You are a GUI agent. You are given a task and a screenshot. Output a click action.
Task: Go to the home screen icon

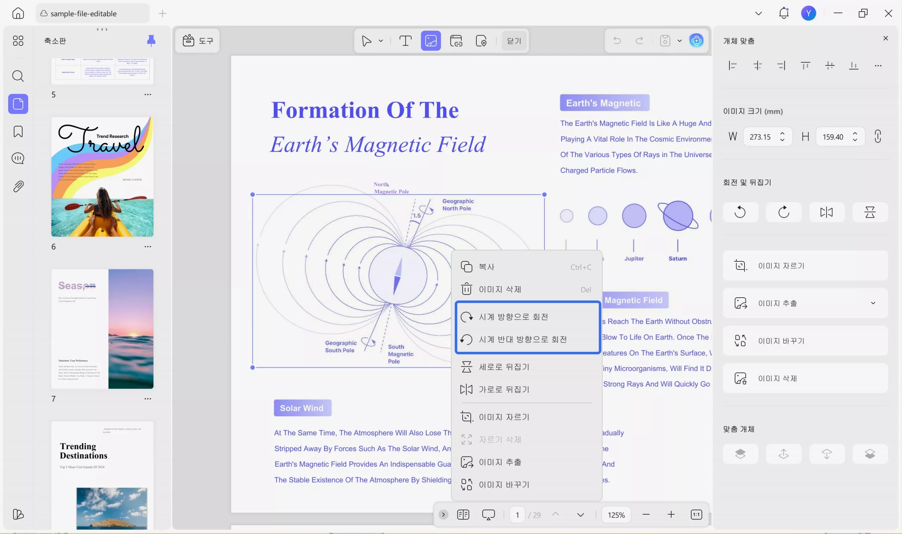coord(18,13)
